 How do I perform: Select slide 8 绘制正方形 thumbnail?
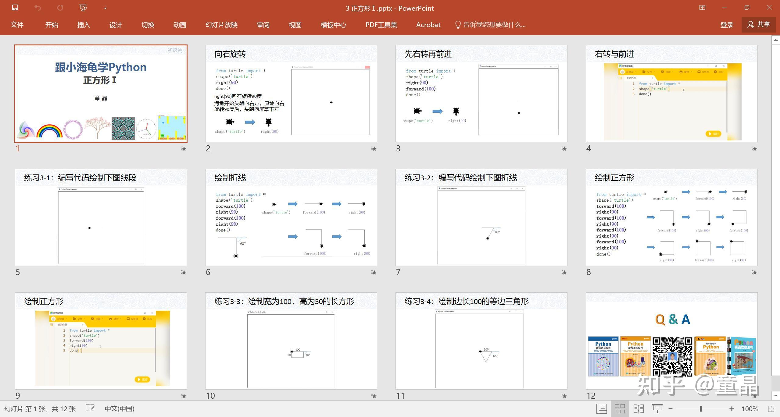pyautogui.click(x=671, y=217)
